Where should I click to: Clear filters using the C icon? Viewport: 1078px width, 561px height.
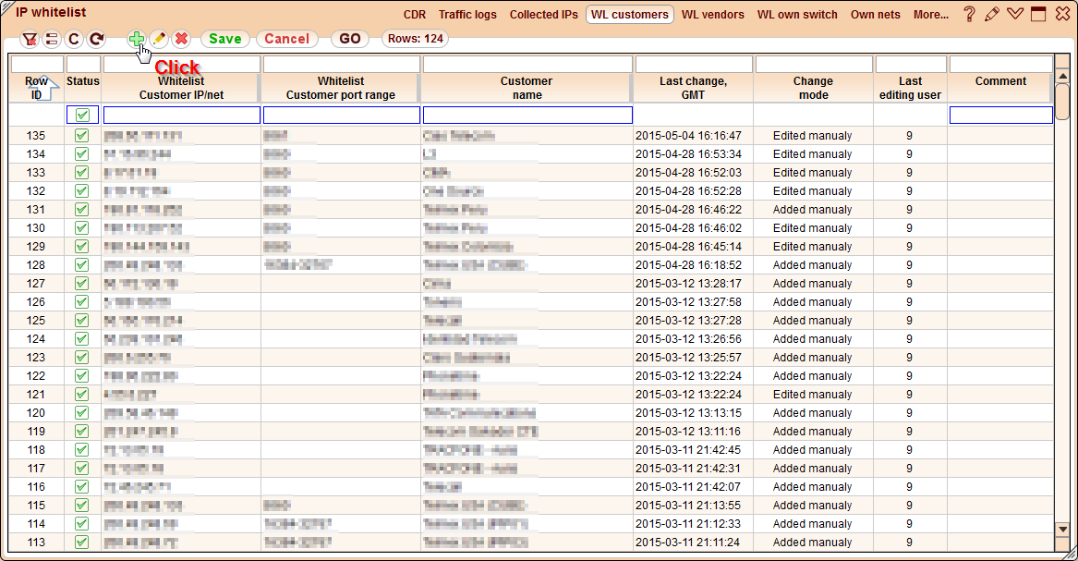pos(73,40)
